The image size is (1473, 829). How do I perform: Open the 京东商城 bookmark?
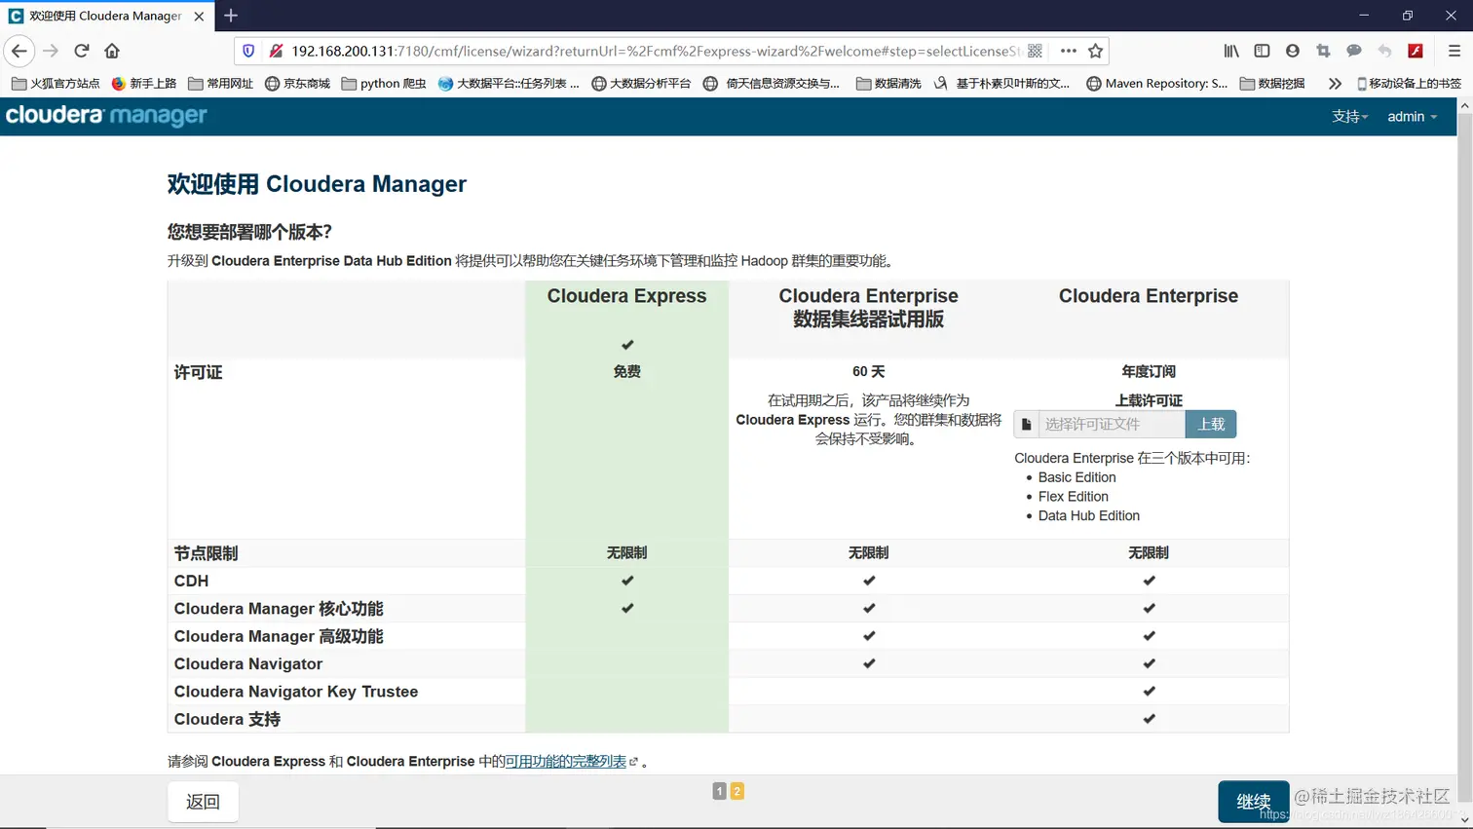coord(297,84)
